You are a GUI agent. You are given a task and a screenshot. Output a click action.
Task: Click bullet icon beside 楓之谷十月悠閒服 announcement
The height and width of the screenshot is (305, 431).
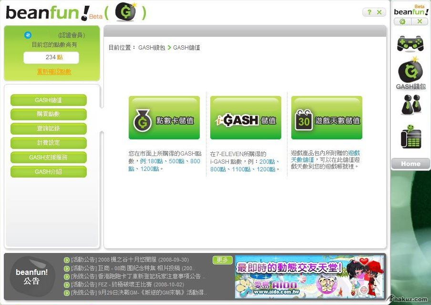[67, 260]
